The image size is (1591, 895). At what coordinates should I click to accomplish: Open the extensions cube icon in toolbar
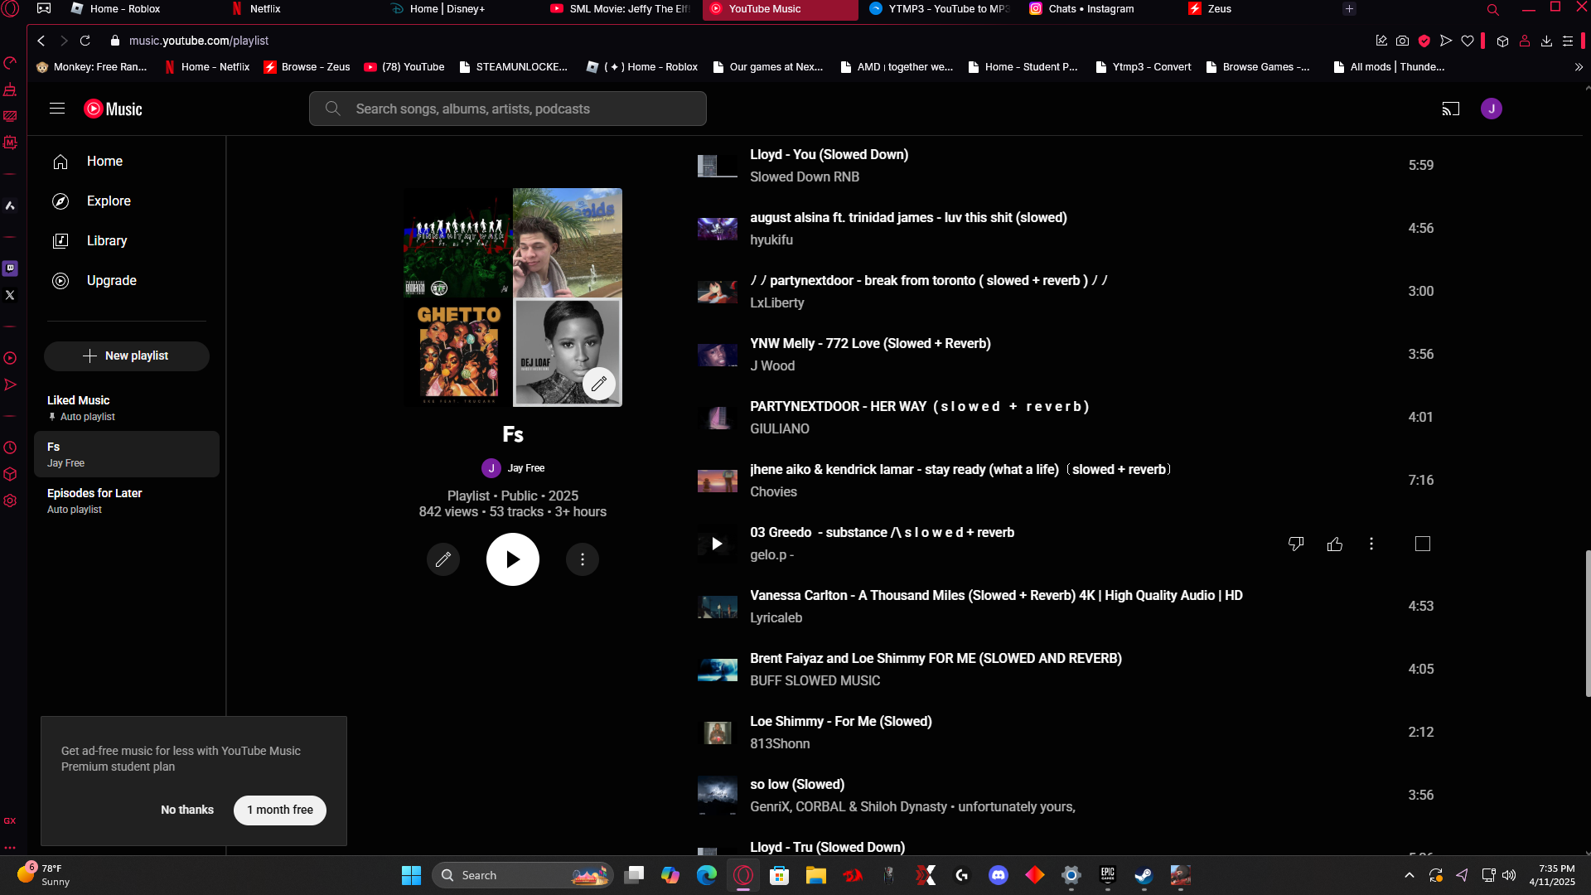tap(1502, 41)
